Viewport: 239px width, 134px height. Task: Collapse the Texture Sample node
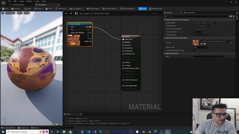(90, 24)
